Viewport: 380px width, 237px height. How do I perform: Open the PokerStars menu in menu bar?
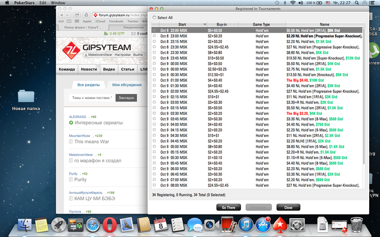pos(24,3)
